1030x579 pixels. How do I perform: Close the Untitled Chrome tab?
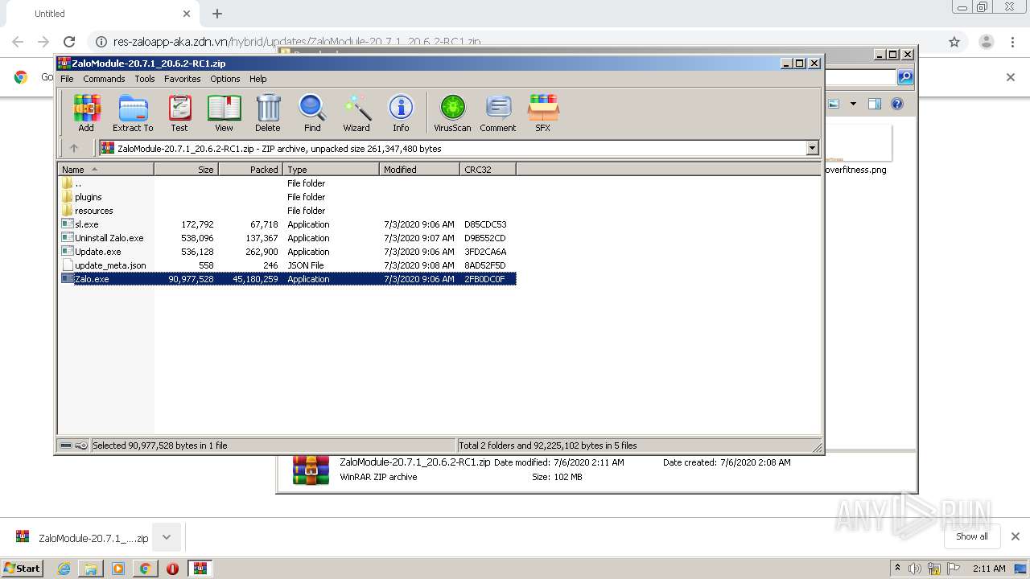pos(187,14)
